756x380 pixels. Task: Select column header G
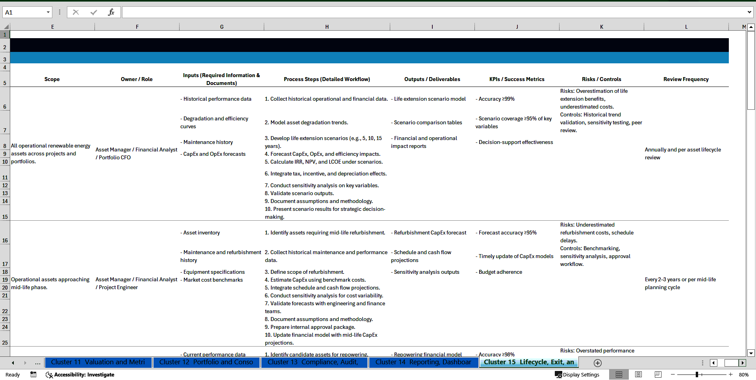222,26
